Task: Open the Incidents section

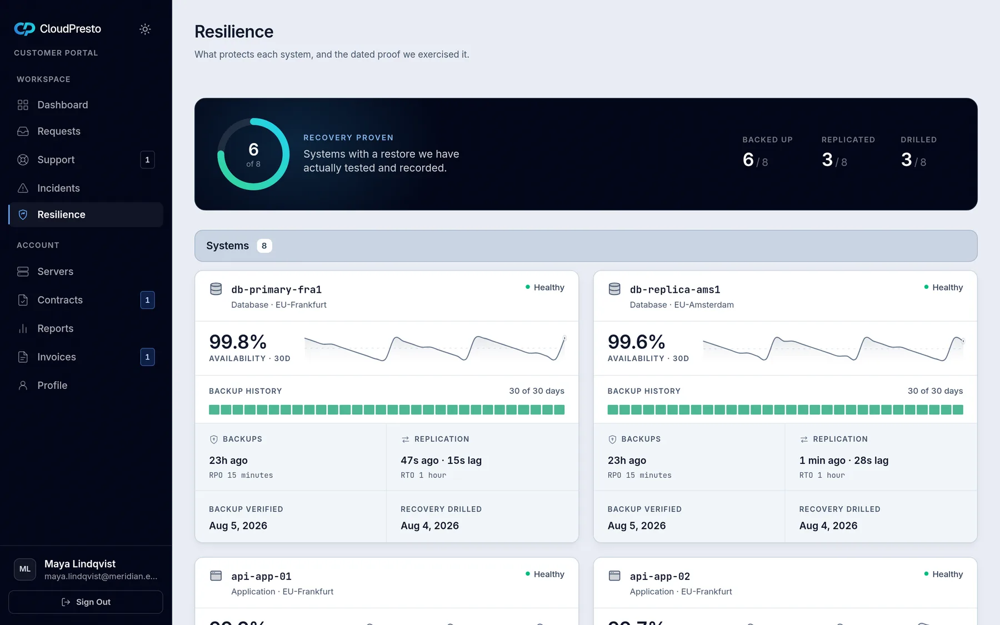Action: coord(86,188)
